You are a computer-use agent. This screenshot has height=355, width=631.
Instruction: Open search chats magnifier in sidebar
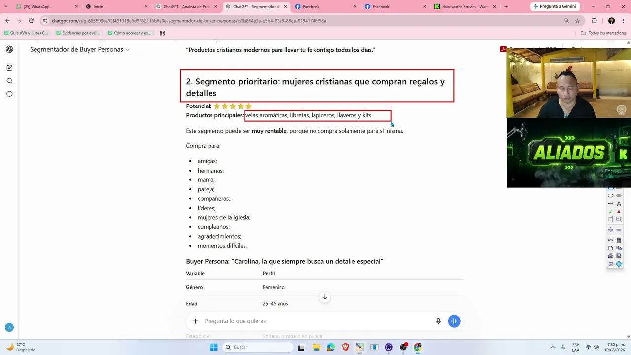tap(9, 81)
